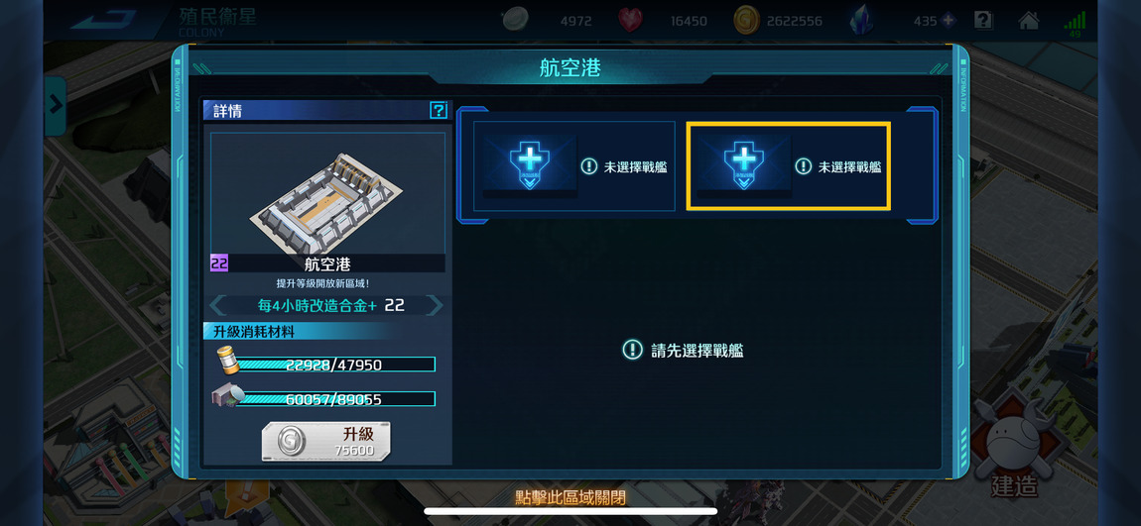Tap the silver capsule resource icon in top bar
Screen dimensions: 1141x526
coord(515,20)
